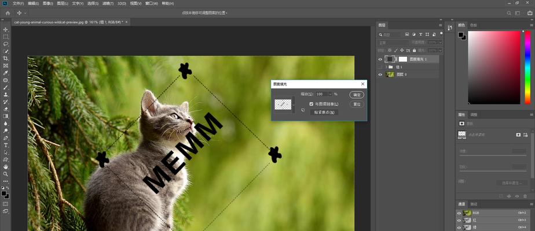The height and width of the screenshot is (231, 535).
Task: Toggle Edit in Quick Mask Mode icon
Action: tap(5, 204)
